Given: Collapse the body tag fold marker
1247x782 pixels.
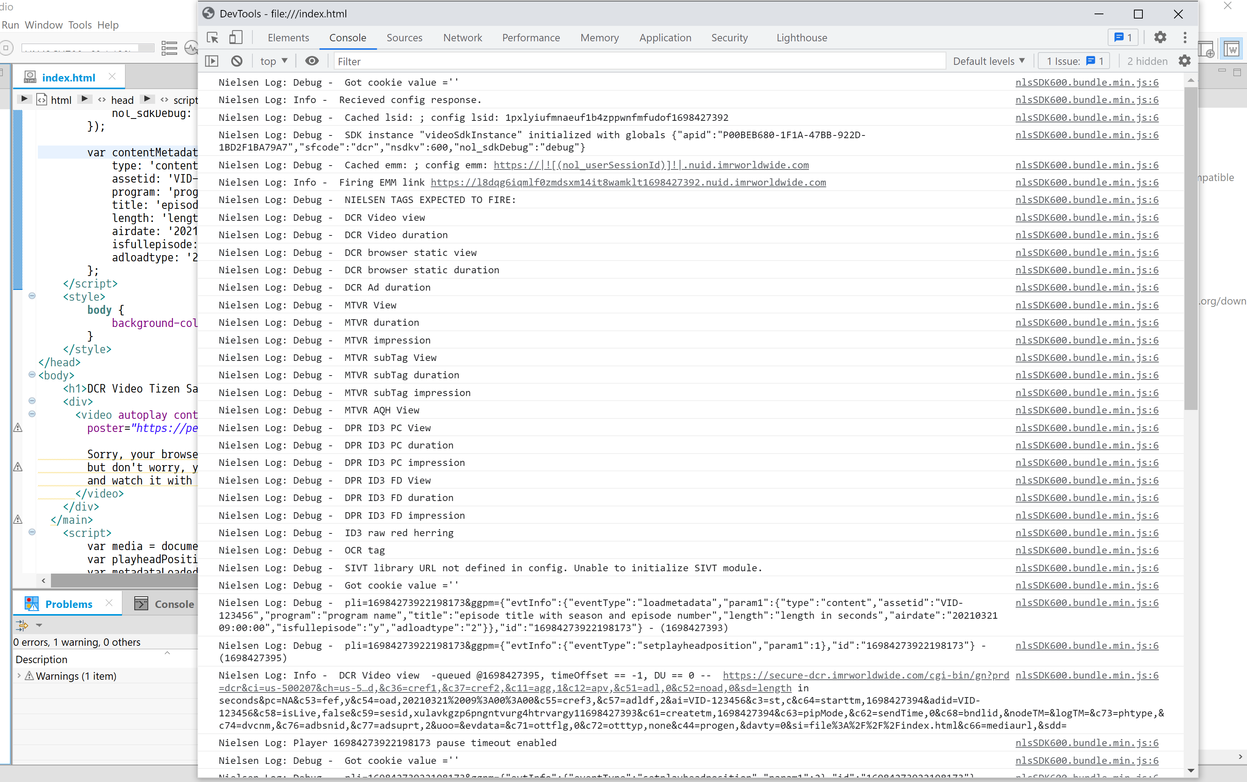Looking at the screenshot, I should coord(32,374).
